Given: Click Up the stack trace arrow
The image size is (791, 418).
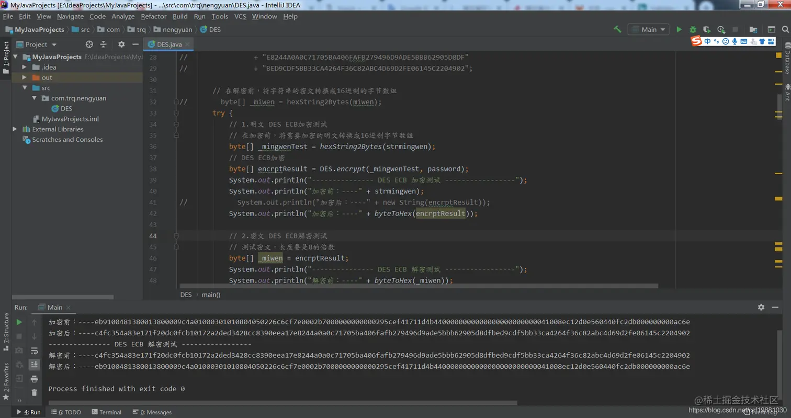Looking at the screenshot, I should point(35,322).
